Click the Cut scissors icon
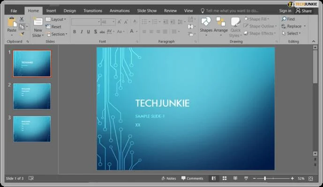This screenshot has height=187, width=323. (22, 19)
